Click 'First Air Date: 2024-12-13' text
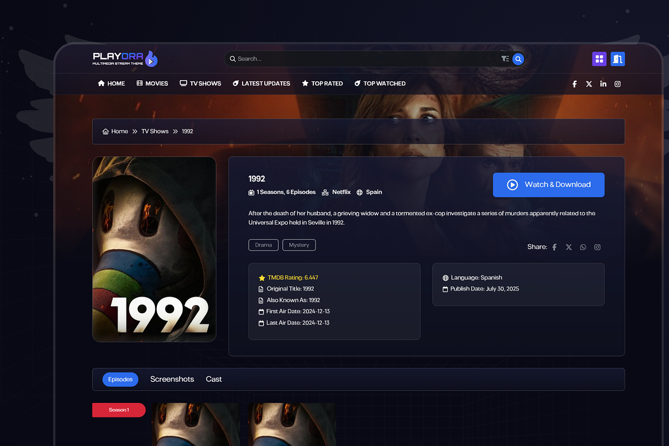This screenshot has height=446, width=669. 298,312
